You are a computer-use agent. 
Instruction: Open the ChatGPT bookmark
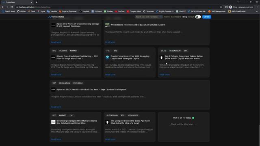coord(181,11)
